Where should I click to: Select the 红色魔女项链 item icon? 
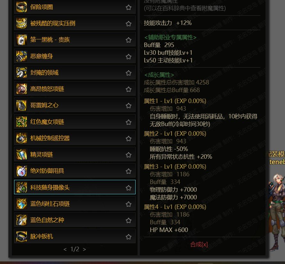pos(21,122)
